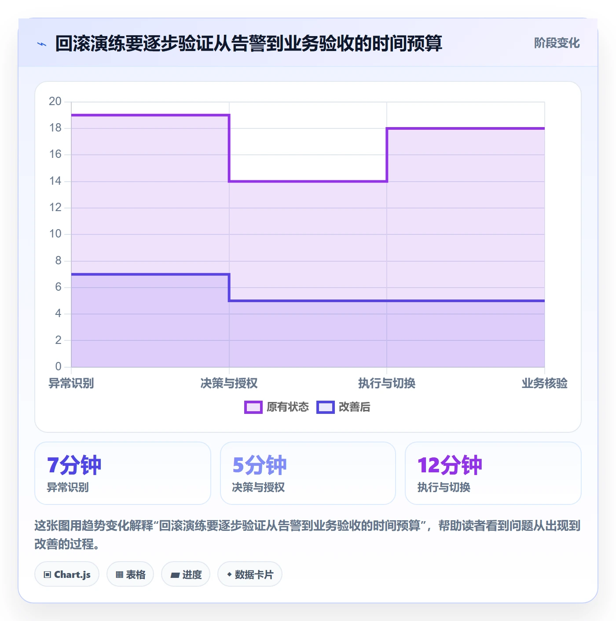Click the lightning bolt icon beside the title
Image resolution: width=616 pixels, height=621 pixels.
[x=42, y=44]
